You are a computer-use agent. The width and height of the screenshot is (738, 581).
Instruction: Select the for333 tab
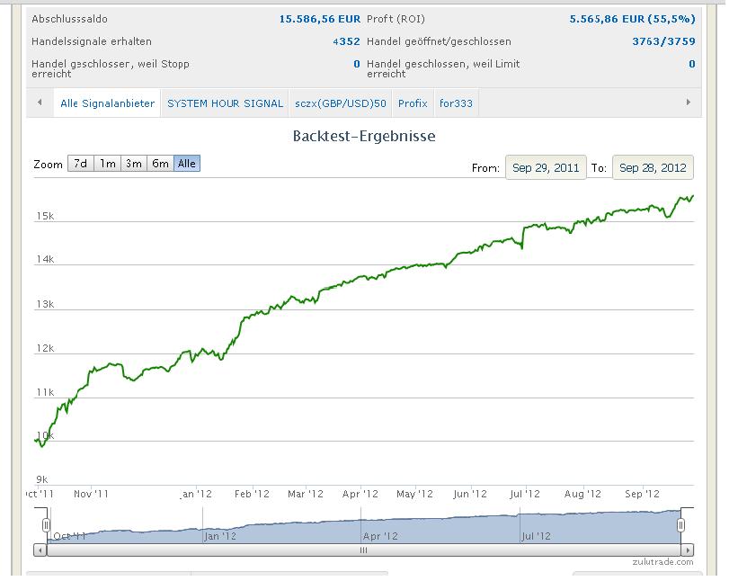coord(456,103)
